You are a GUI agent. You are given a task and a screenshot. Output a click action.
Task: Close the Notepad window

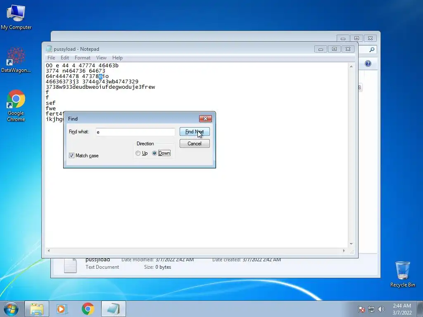click(348, 49)
